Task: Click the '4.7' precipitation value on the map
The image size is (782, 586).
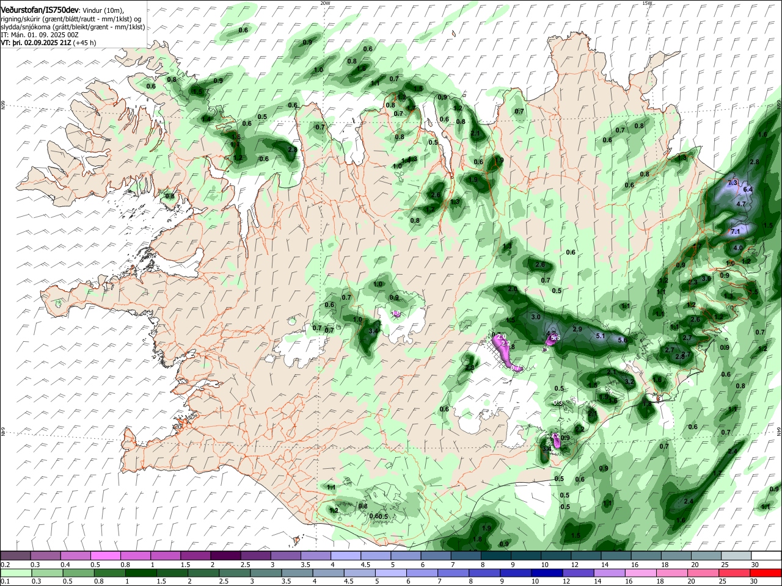Action: tap(741, 204)
